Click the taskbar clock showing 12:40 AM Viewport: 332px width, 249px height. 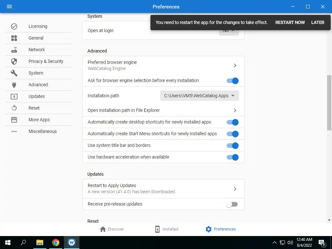(x=304, y=243)
